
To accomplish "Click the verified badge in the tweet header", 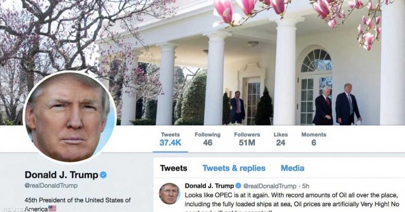I will coord(239,186).
